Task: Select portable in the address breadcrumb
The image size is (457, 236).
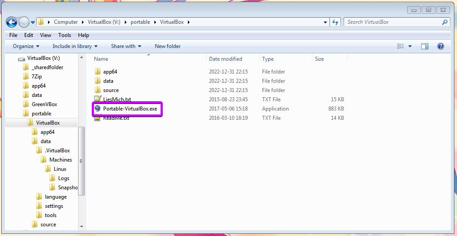Action: pyautogui.click(x=140, y=22)
